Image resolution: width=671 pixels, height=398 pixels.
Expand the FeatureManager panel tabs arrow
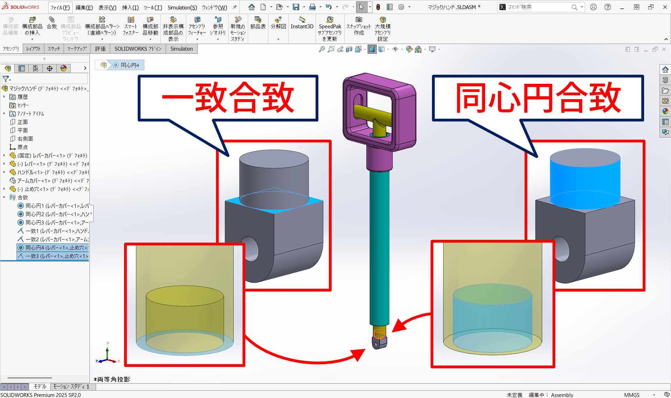tap(85, 68)
